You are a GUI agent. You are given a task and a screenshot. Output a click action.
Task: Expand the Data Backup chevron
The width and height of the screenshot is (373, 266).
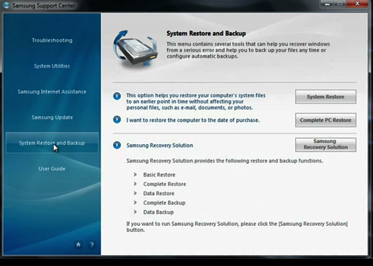[135, 212]
